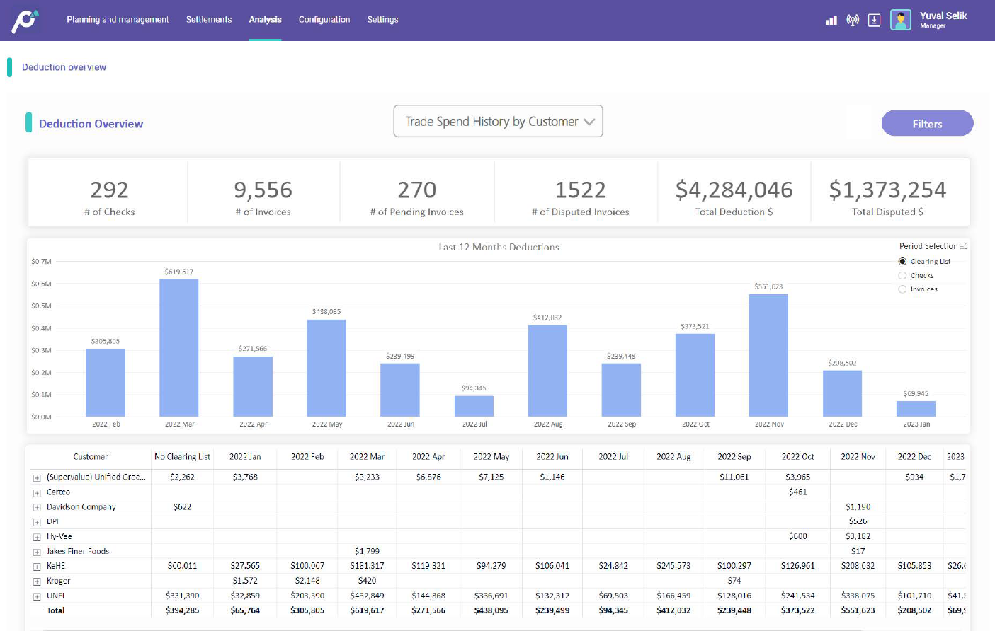
Task: Select the Clearing List radio button
Action: (x=902, y=261)
